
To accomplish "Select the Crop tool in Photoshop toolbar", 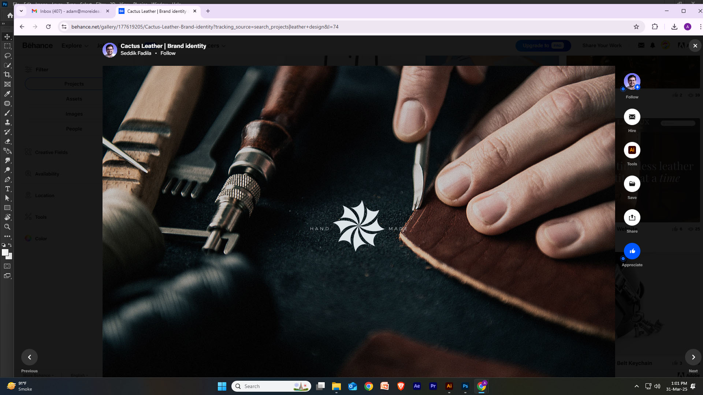I will [7, 75].
